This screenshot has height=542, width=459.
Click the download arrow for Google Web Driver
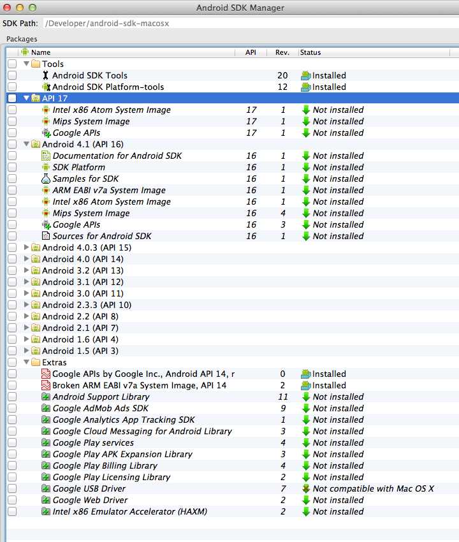click(x=306, y=500)
